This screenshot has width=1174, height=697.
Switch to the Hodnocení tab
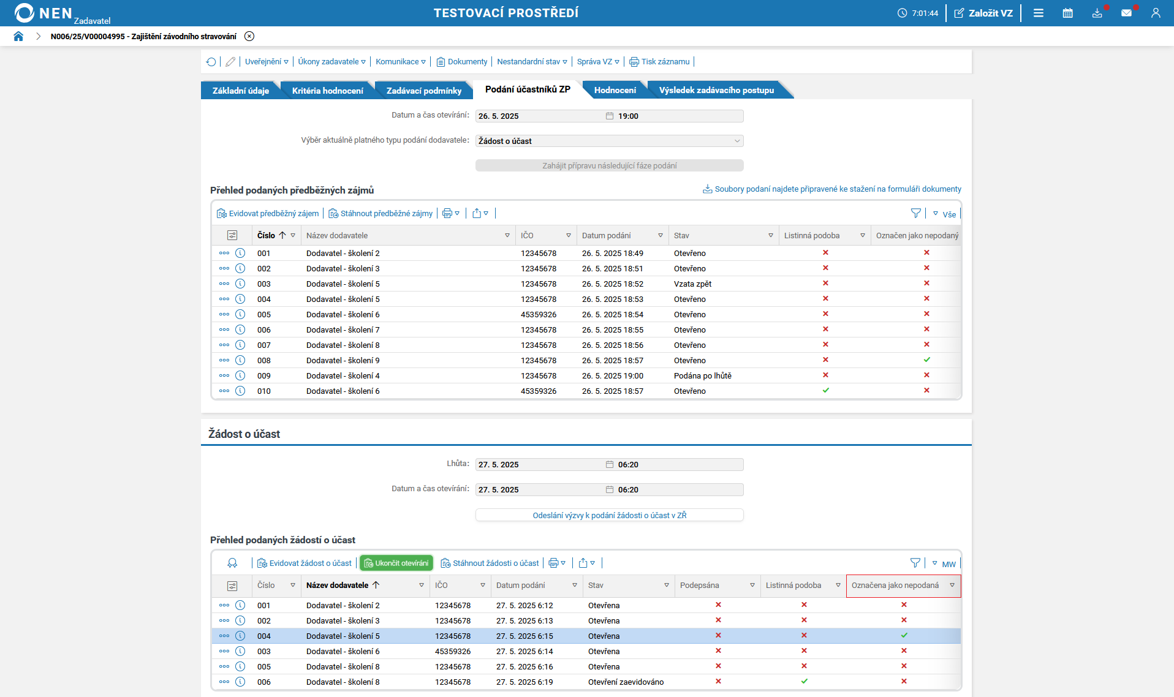coord(615,90)
